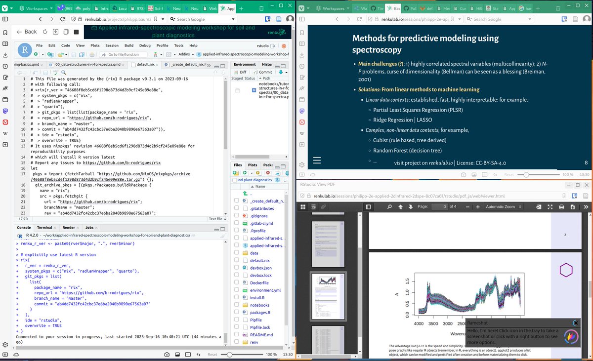Open the workspace panes layout dropdown
Screen dimensions: 593x361
click(170, 54)
